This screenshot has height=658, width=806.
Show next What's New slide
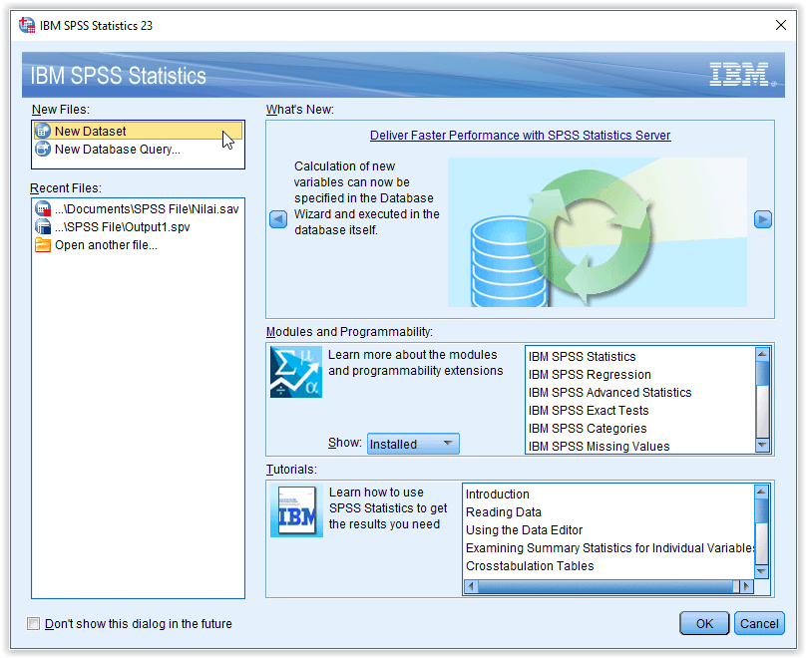point(763,219)
